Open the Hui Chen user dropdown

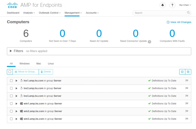coord(185,5)
